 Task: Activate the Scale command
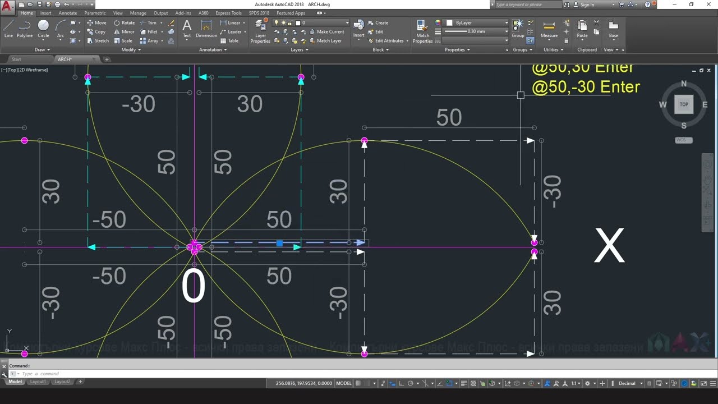pos(123,41)
